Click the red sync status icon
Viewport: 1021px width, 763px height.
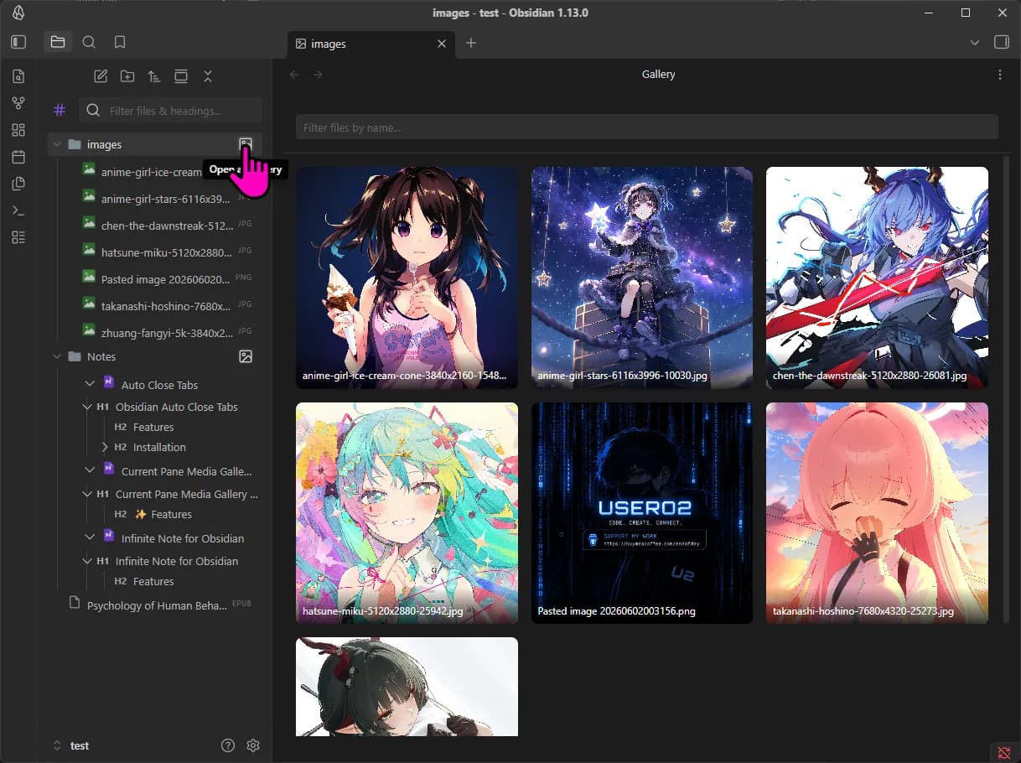1003,752
